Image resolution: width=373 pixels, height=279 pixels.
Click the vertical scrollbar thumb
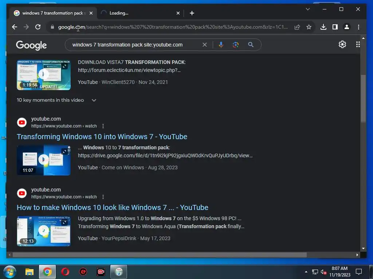pyautogui.click(x=363, y=98)
